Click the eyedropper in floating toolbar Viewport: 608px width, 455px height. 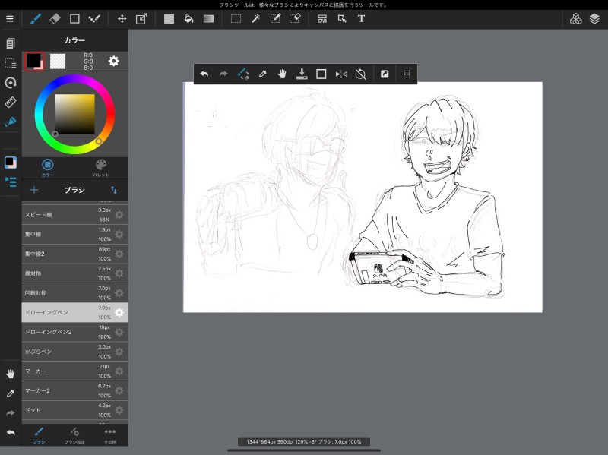click(x=262, y=74)
